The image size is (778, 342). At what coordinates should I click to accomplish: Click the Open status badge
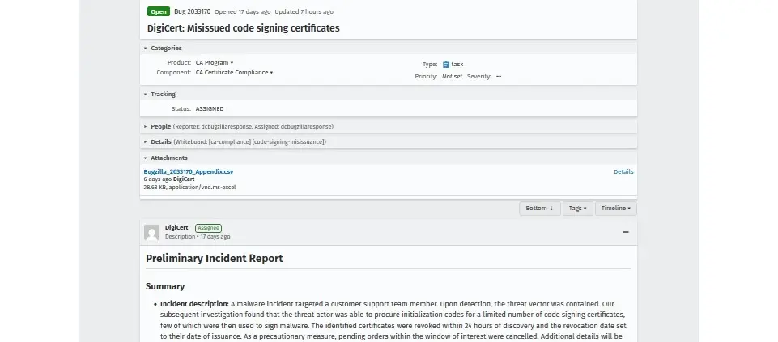point(159,11)
